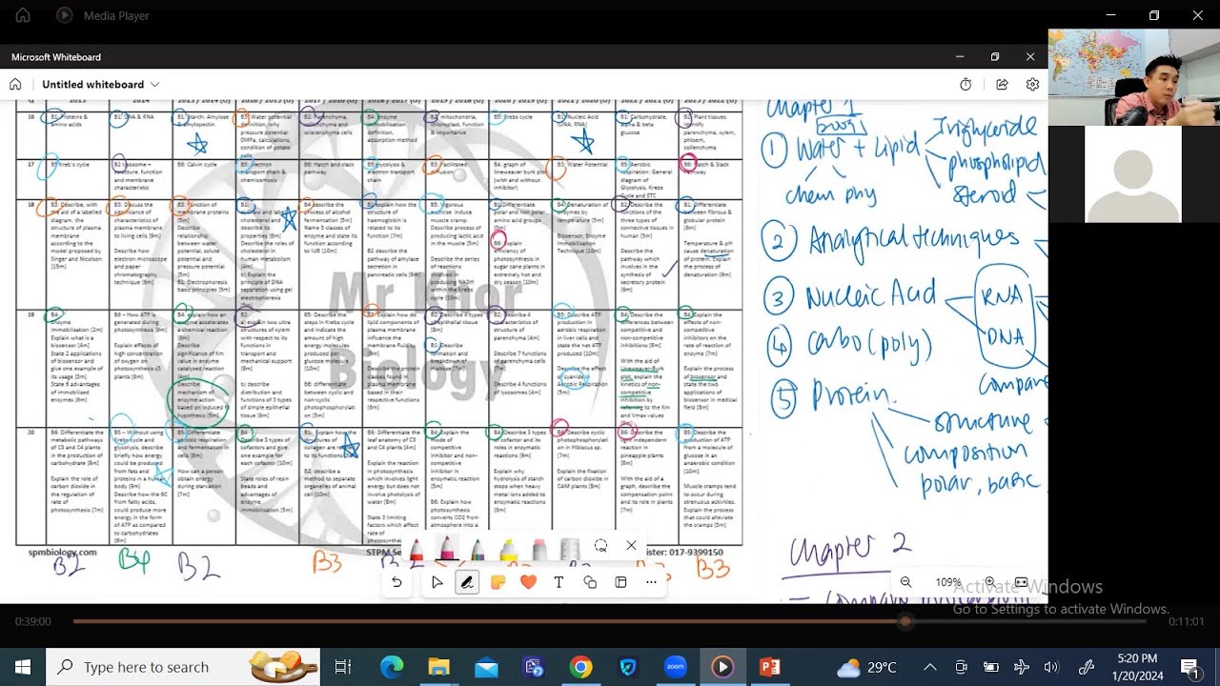Open the templates tool
The height and width of the screenshot is (686, 1220).
[x=620, y=582]
